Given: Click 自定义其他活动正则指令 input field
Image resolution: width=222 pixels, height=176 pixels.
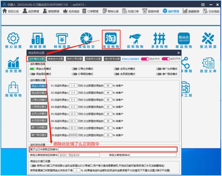Looking at the screenshot, I should (79, 155).
